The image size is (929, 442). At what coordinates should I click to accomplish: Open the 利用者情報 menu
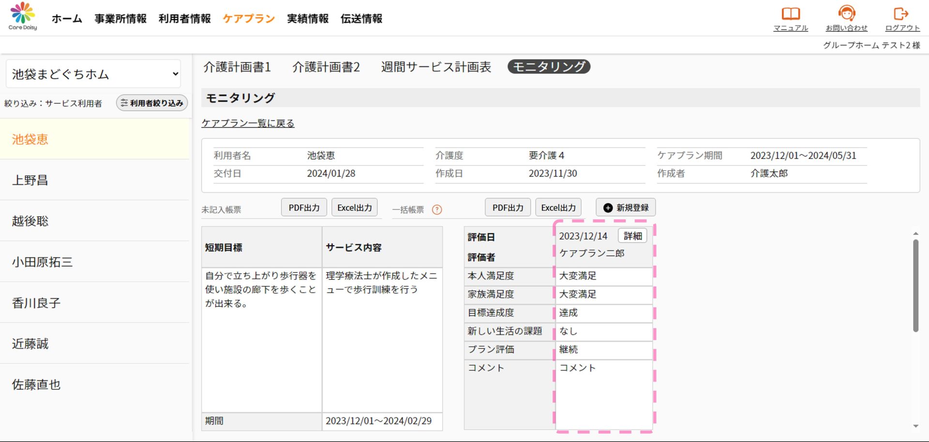[x=184, y=18]
